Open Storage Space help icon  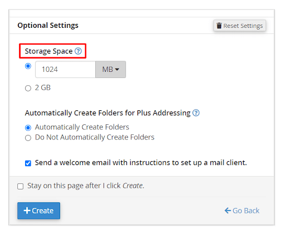[78, 51]
